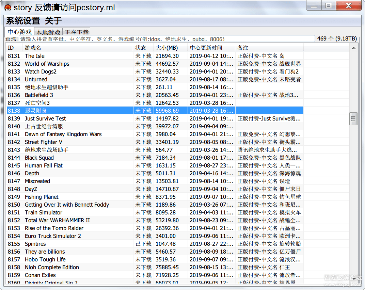Maximize the story window
The image size is (365, 290).
pos(328,5)
